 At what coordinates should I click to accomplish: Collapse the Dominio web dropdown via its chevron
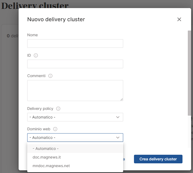[118, 138]
